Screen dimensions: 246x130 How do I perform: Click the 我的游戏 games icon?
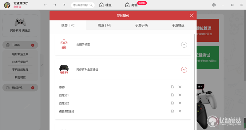[x=8, y=88]
